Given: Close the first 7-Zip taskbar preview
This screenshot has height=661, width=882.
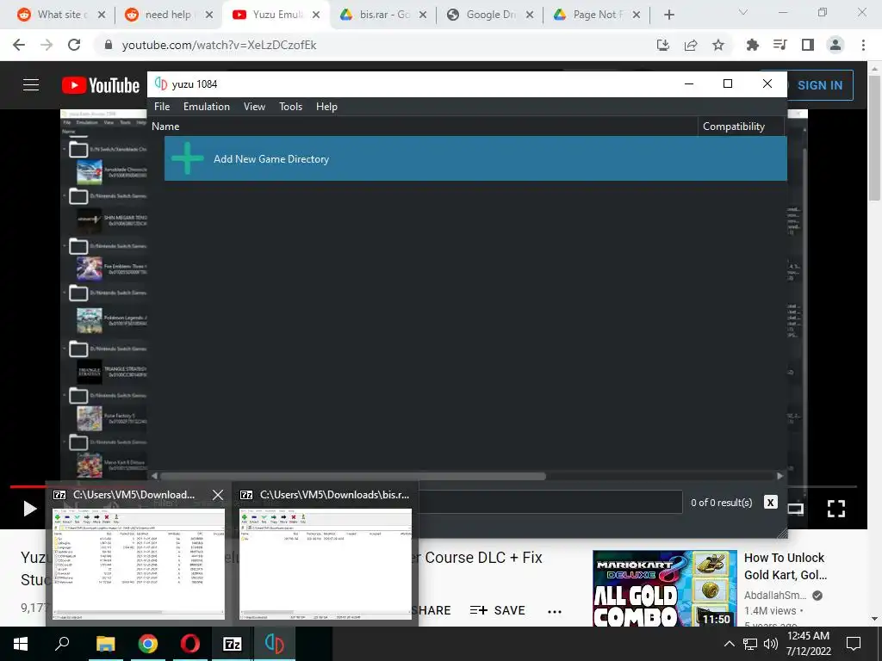Looking at the screenshot, I should coord(218,495).
